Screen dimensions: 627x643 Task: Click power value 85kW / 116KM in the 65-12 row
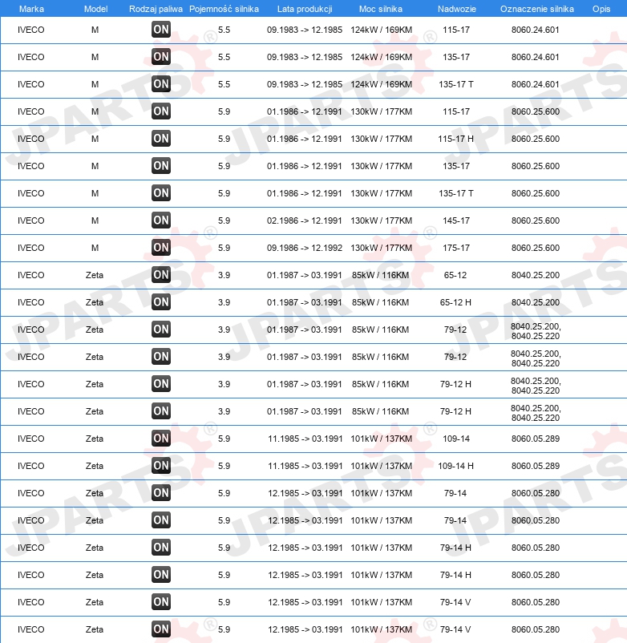(380, 275)
